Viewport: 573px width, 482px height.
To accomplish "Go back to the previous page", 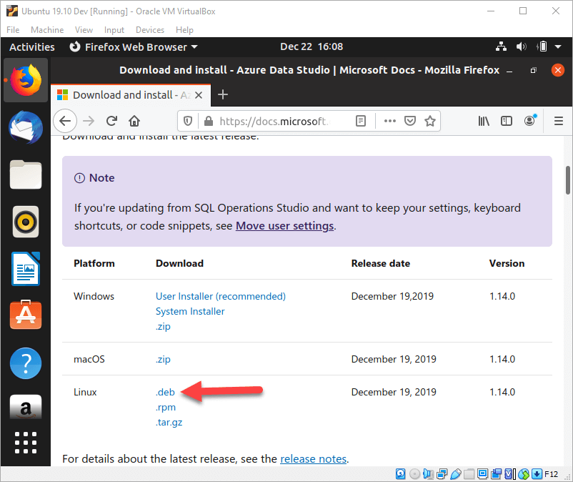I will coord(65,121).
